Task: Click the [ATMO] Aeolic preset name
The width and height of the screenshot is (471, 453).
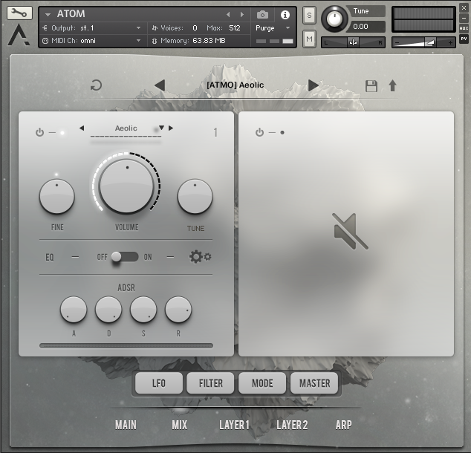Action: tap(235, 85)
